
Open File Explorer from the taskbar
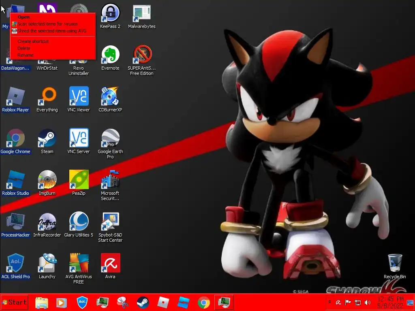click(42, 302)
